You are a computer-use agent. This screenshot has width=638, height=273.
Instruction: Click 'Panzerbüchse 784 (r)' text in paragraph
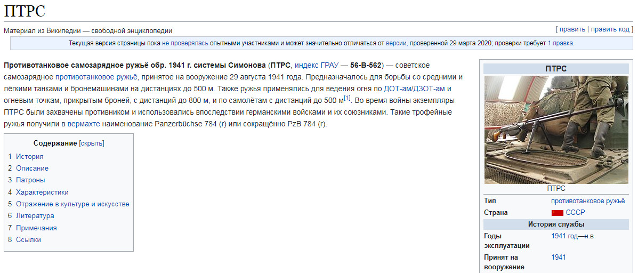190,124
